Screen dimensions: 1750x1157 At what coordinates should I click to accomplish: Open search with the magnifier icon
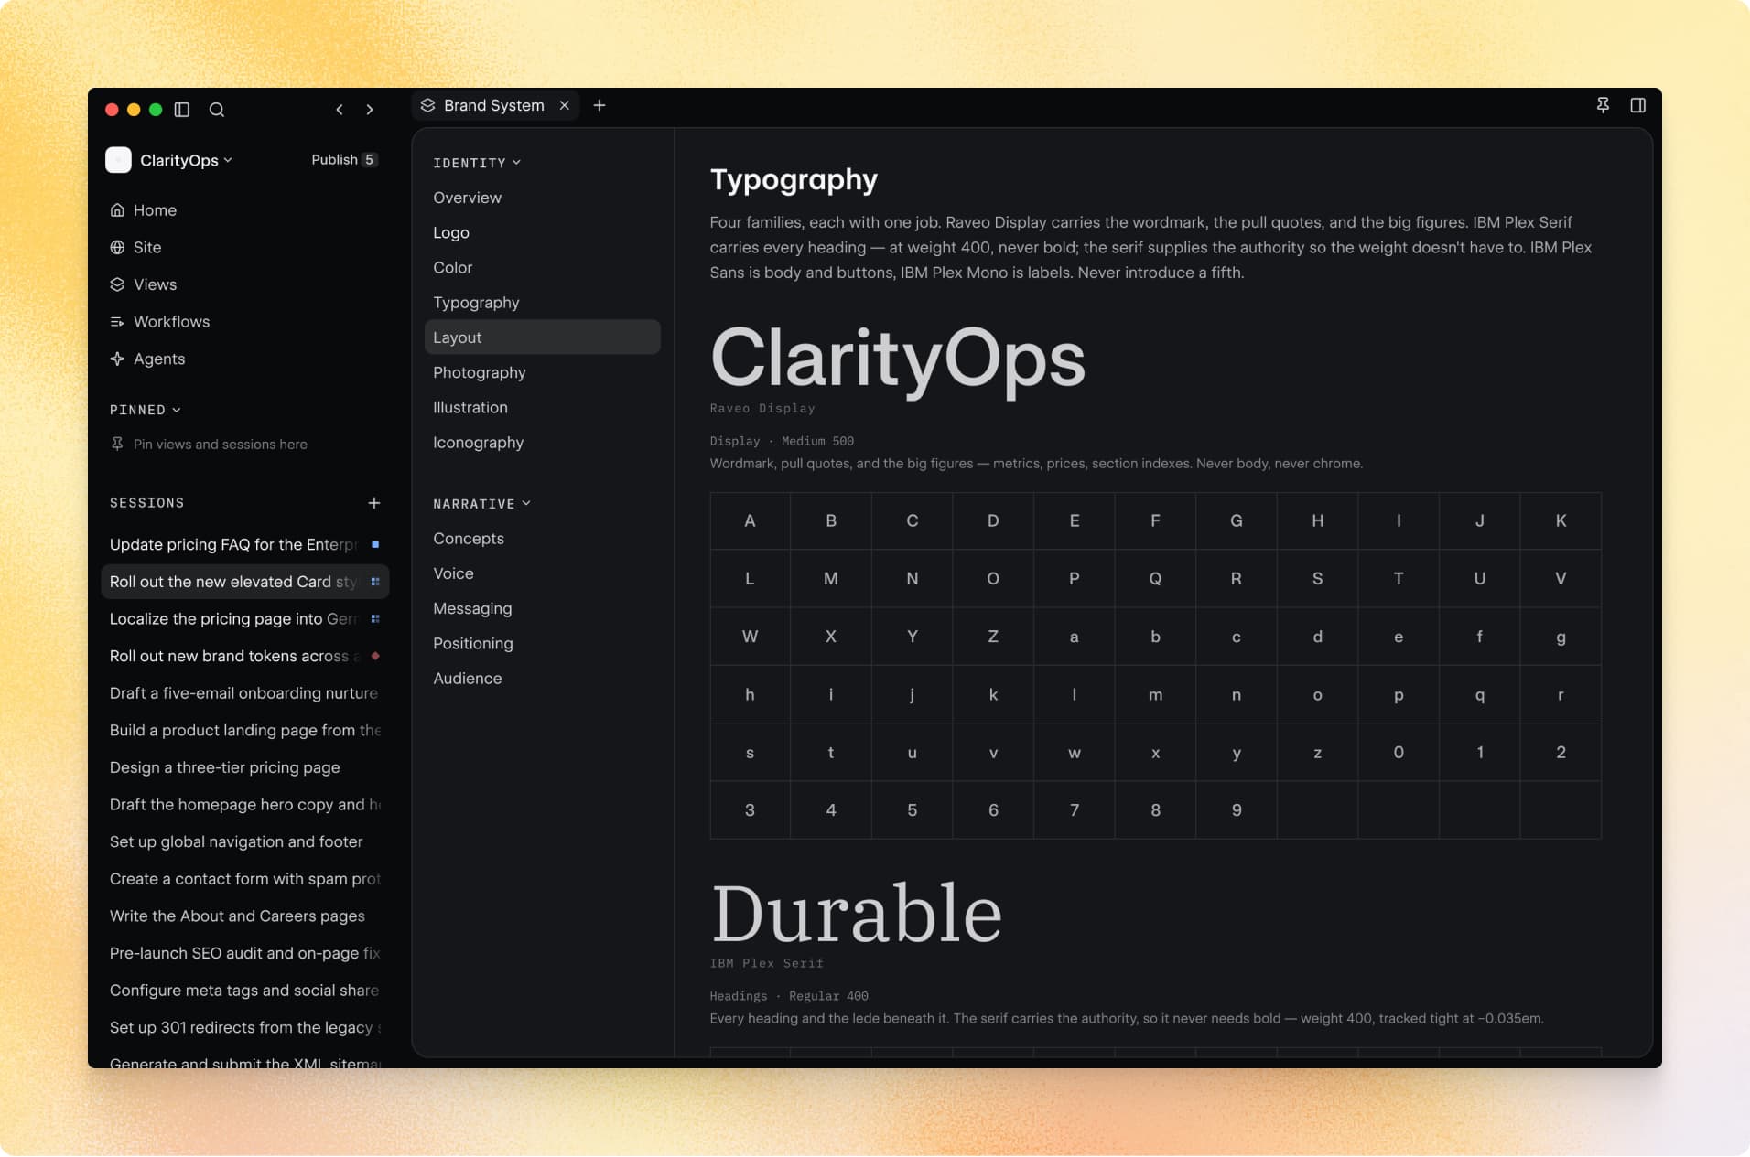pyautogui.click(x=217, y=110)
